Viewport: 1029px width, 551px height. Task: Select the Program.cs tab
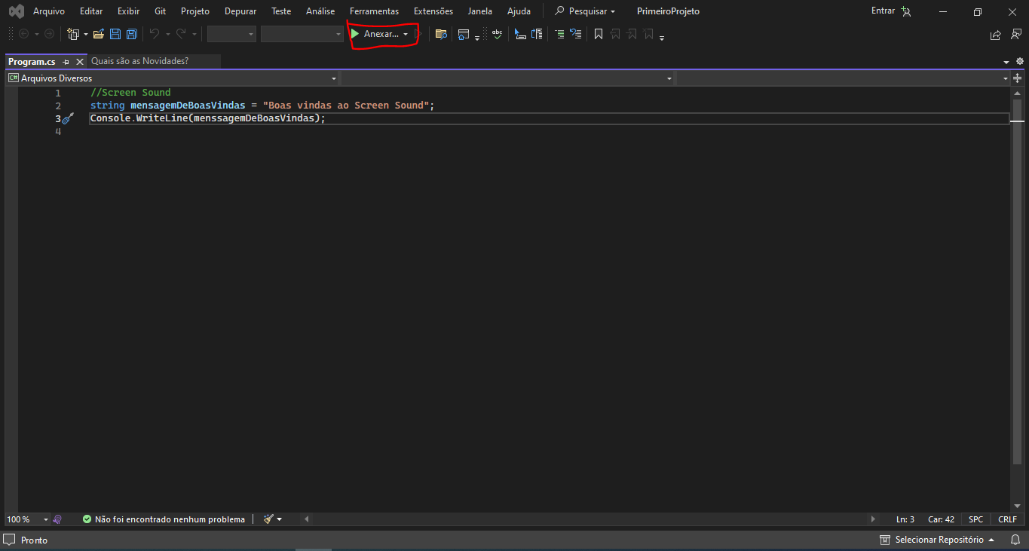(x=32, y=62)
